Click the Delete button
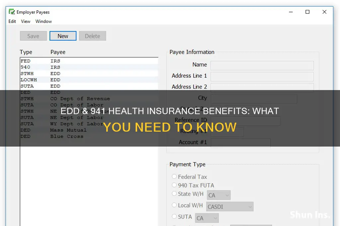340x226 pixels. 93,36
